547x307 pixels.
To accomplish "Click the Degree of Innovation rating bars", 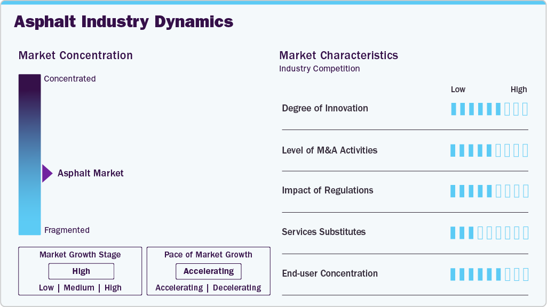I will point(489,109).
